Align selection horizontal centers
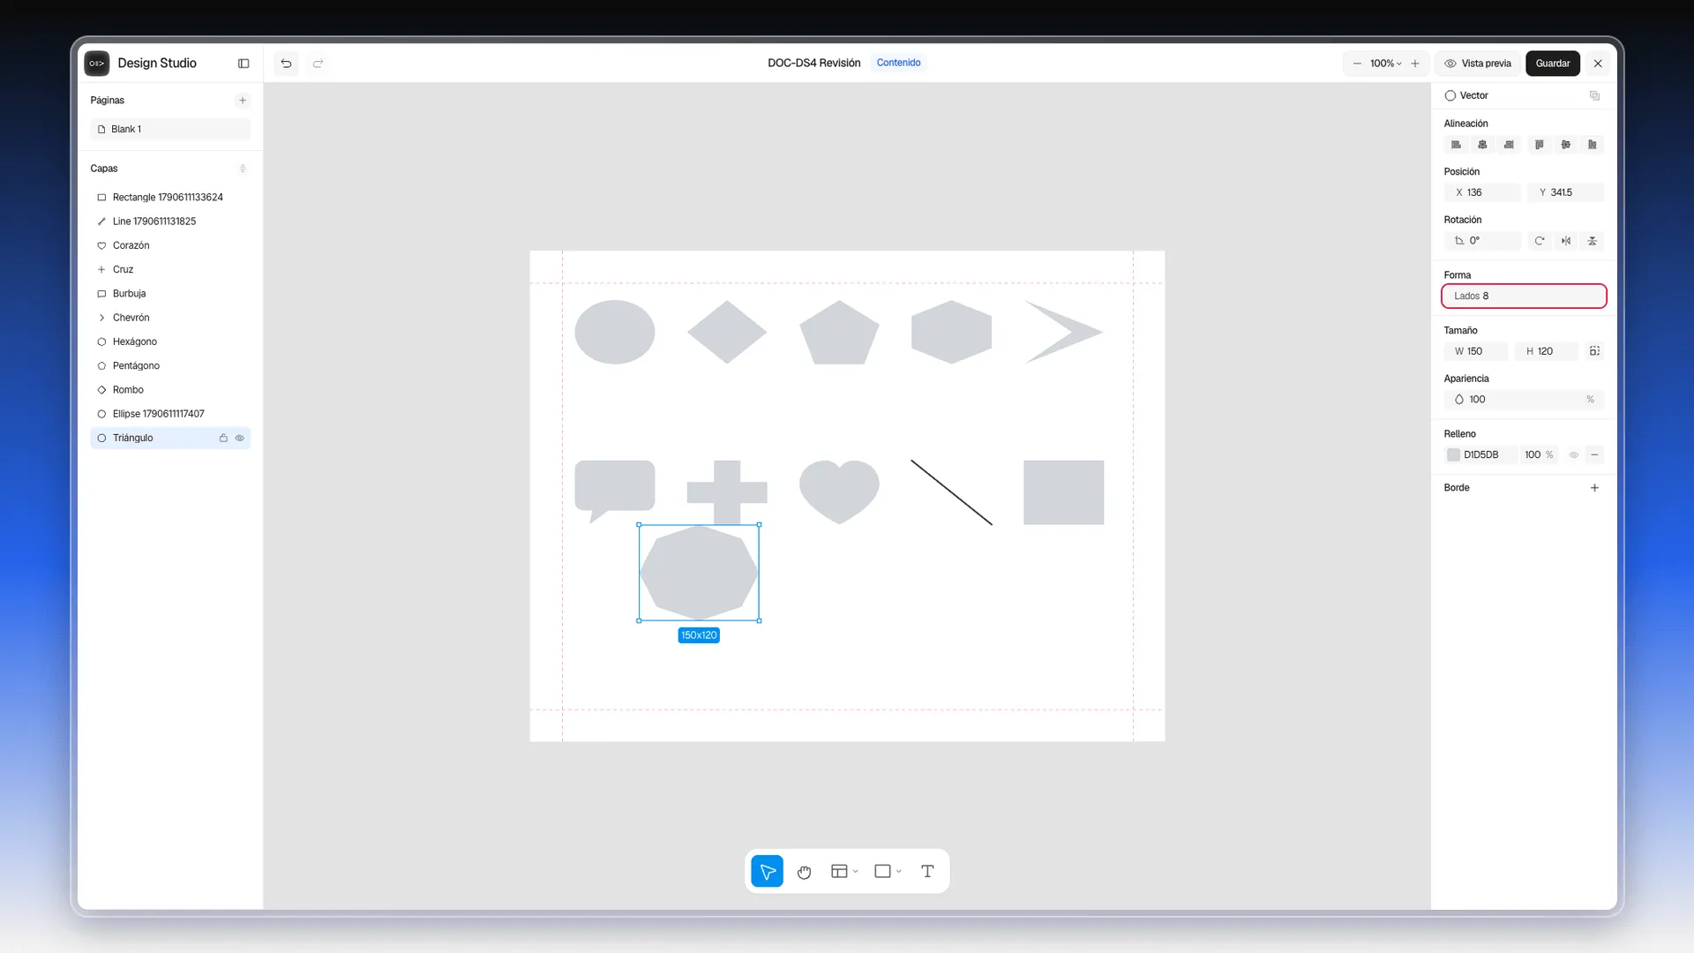The width and height of the screenshot is (1694, 953). click(1482, 145)
